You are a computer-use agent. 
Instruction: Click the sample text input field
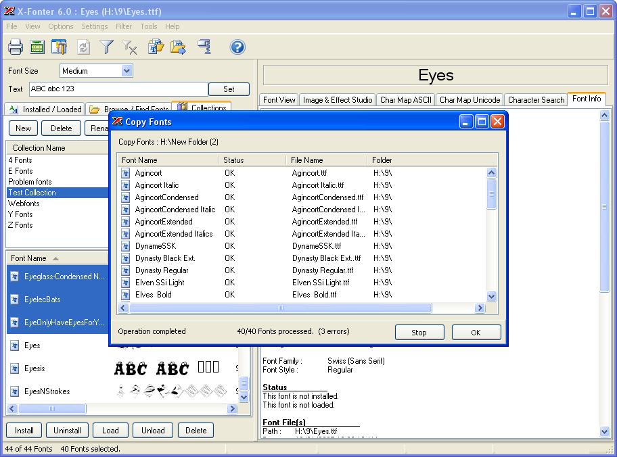pos(118,89)
